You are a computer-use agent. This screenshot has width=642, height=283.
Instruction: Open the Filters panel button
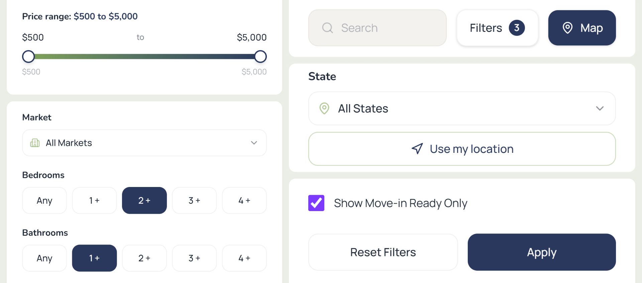click(x=497, y=28)
